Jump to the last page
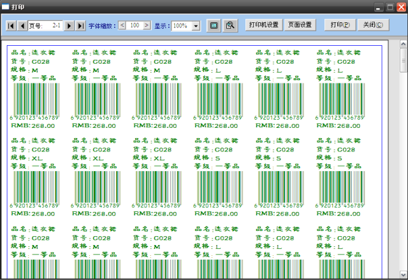The width and height of the screenshot is (408, 280). coord(81,26)
